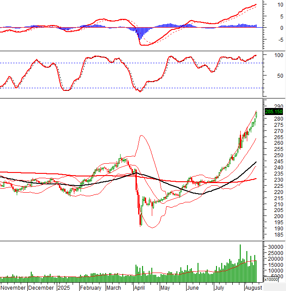The height and width of the screenshot is (291, 286).
Task: Click the 235 price axis value
Action: pyautogui.click(x=279, y=174)
